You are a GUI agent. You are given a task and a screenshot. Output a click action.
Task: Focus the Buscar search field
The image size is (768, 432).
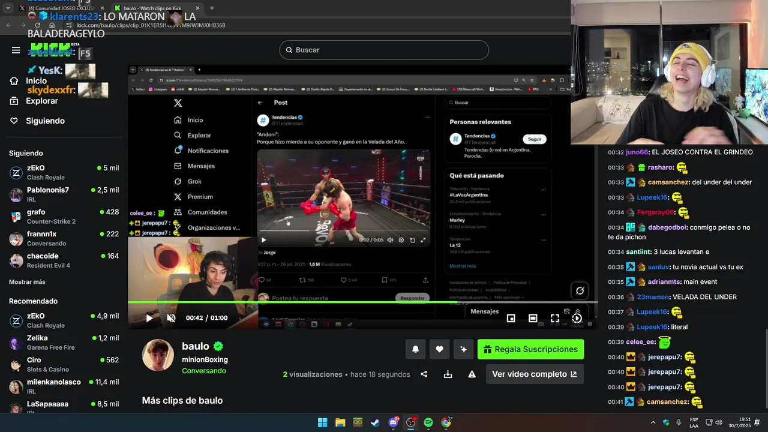tap(384, 50)
